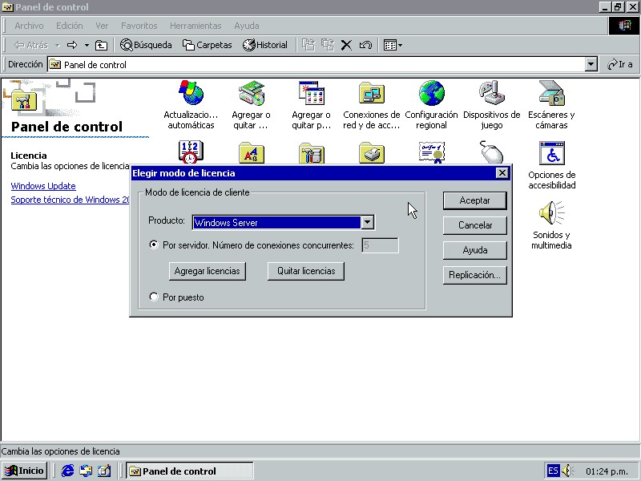Open the Inicio start menu

[x=24, y=471]
